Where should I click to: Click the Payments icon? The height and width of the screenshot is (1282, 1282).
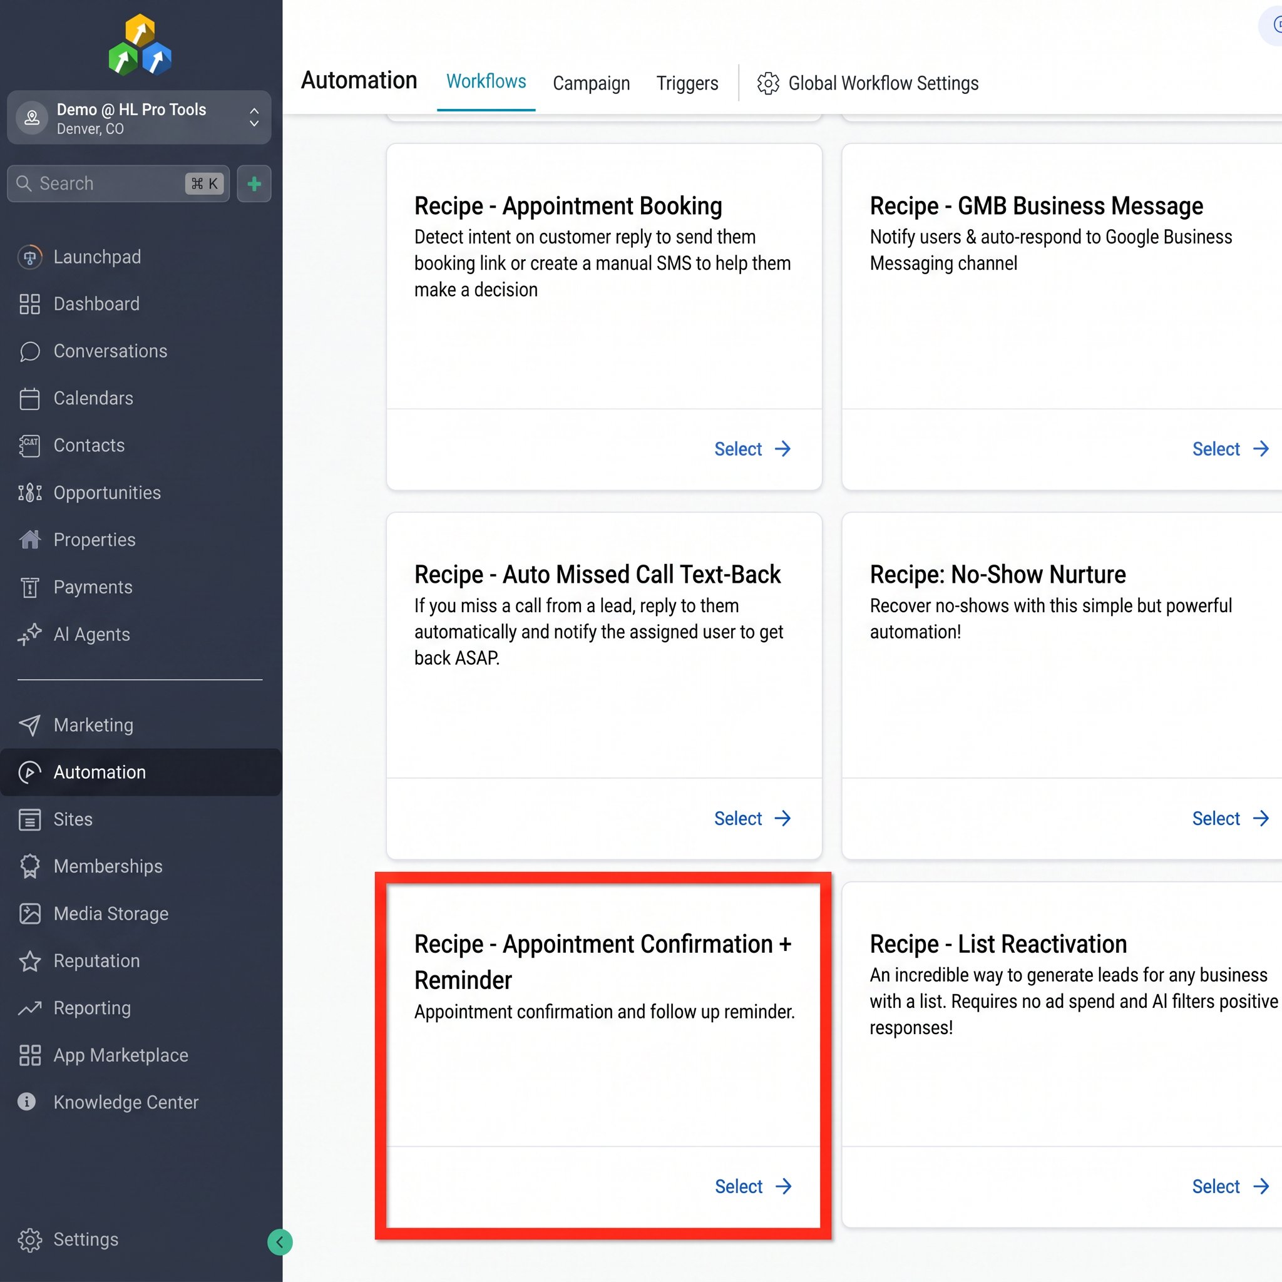pyautogui.click(x=30, y=587)
